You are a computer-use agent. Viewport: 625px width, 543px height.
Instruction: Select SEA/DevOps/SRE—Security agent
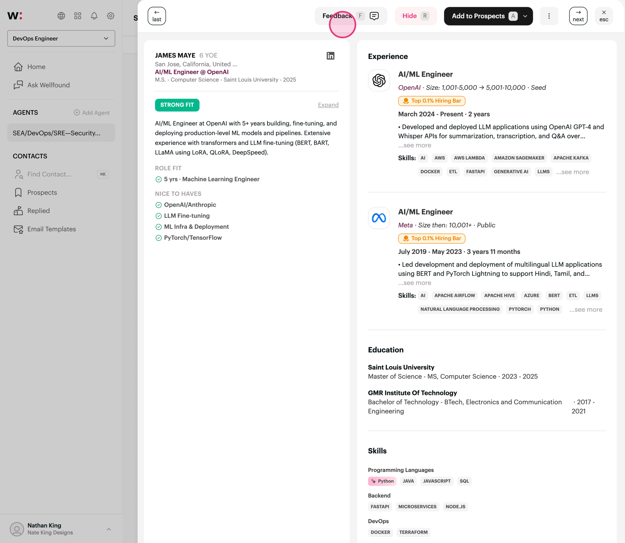coord(61,133)
